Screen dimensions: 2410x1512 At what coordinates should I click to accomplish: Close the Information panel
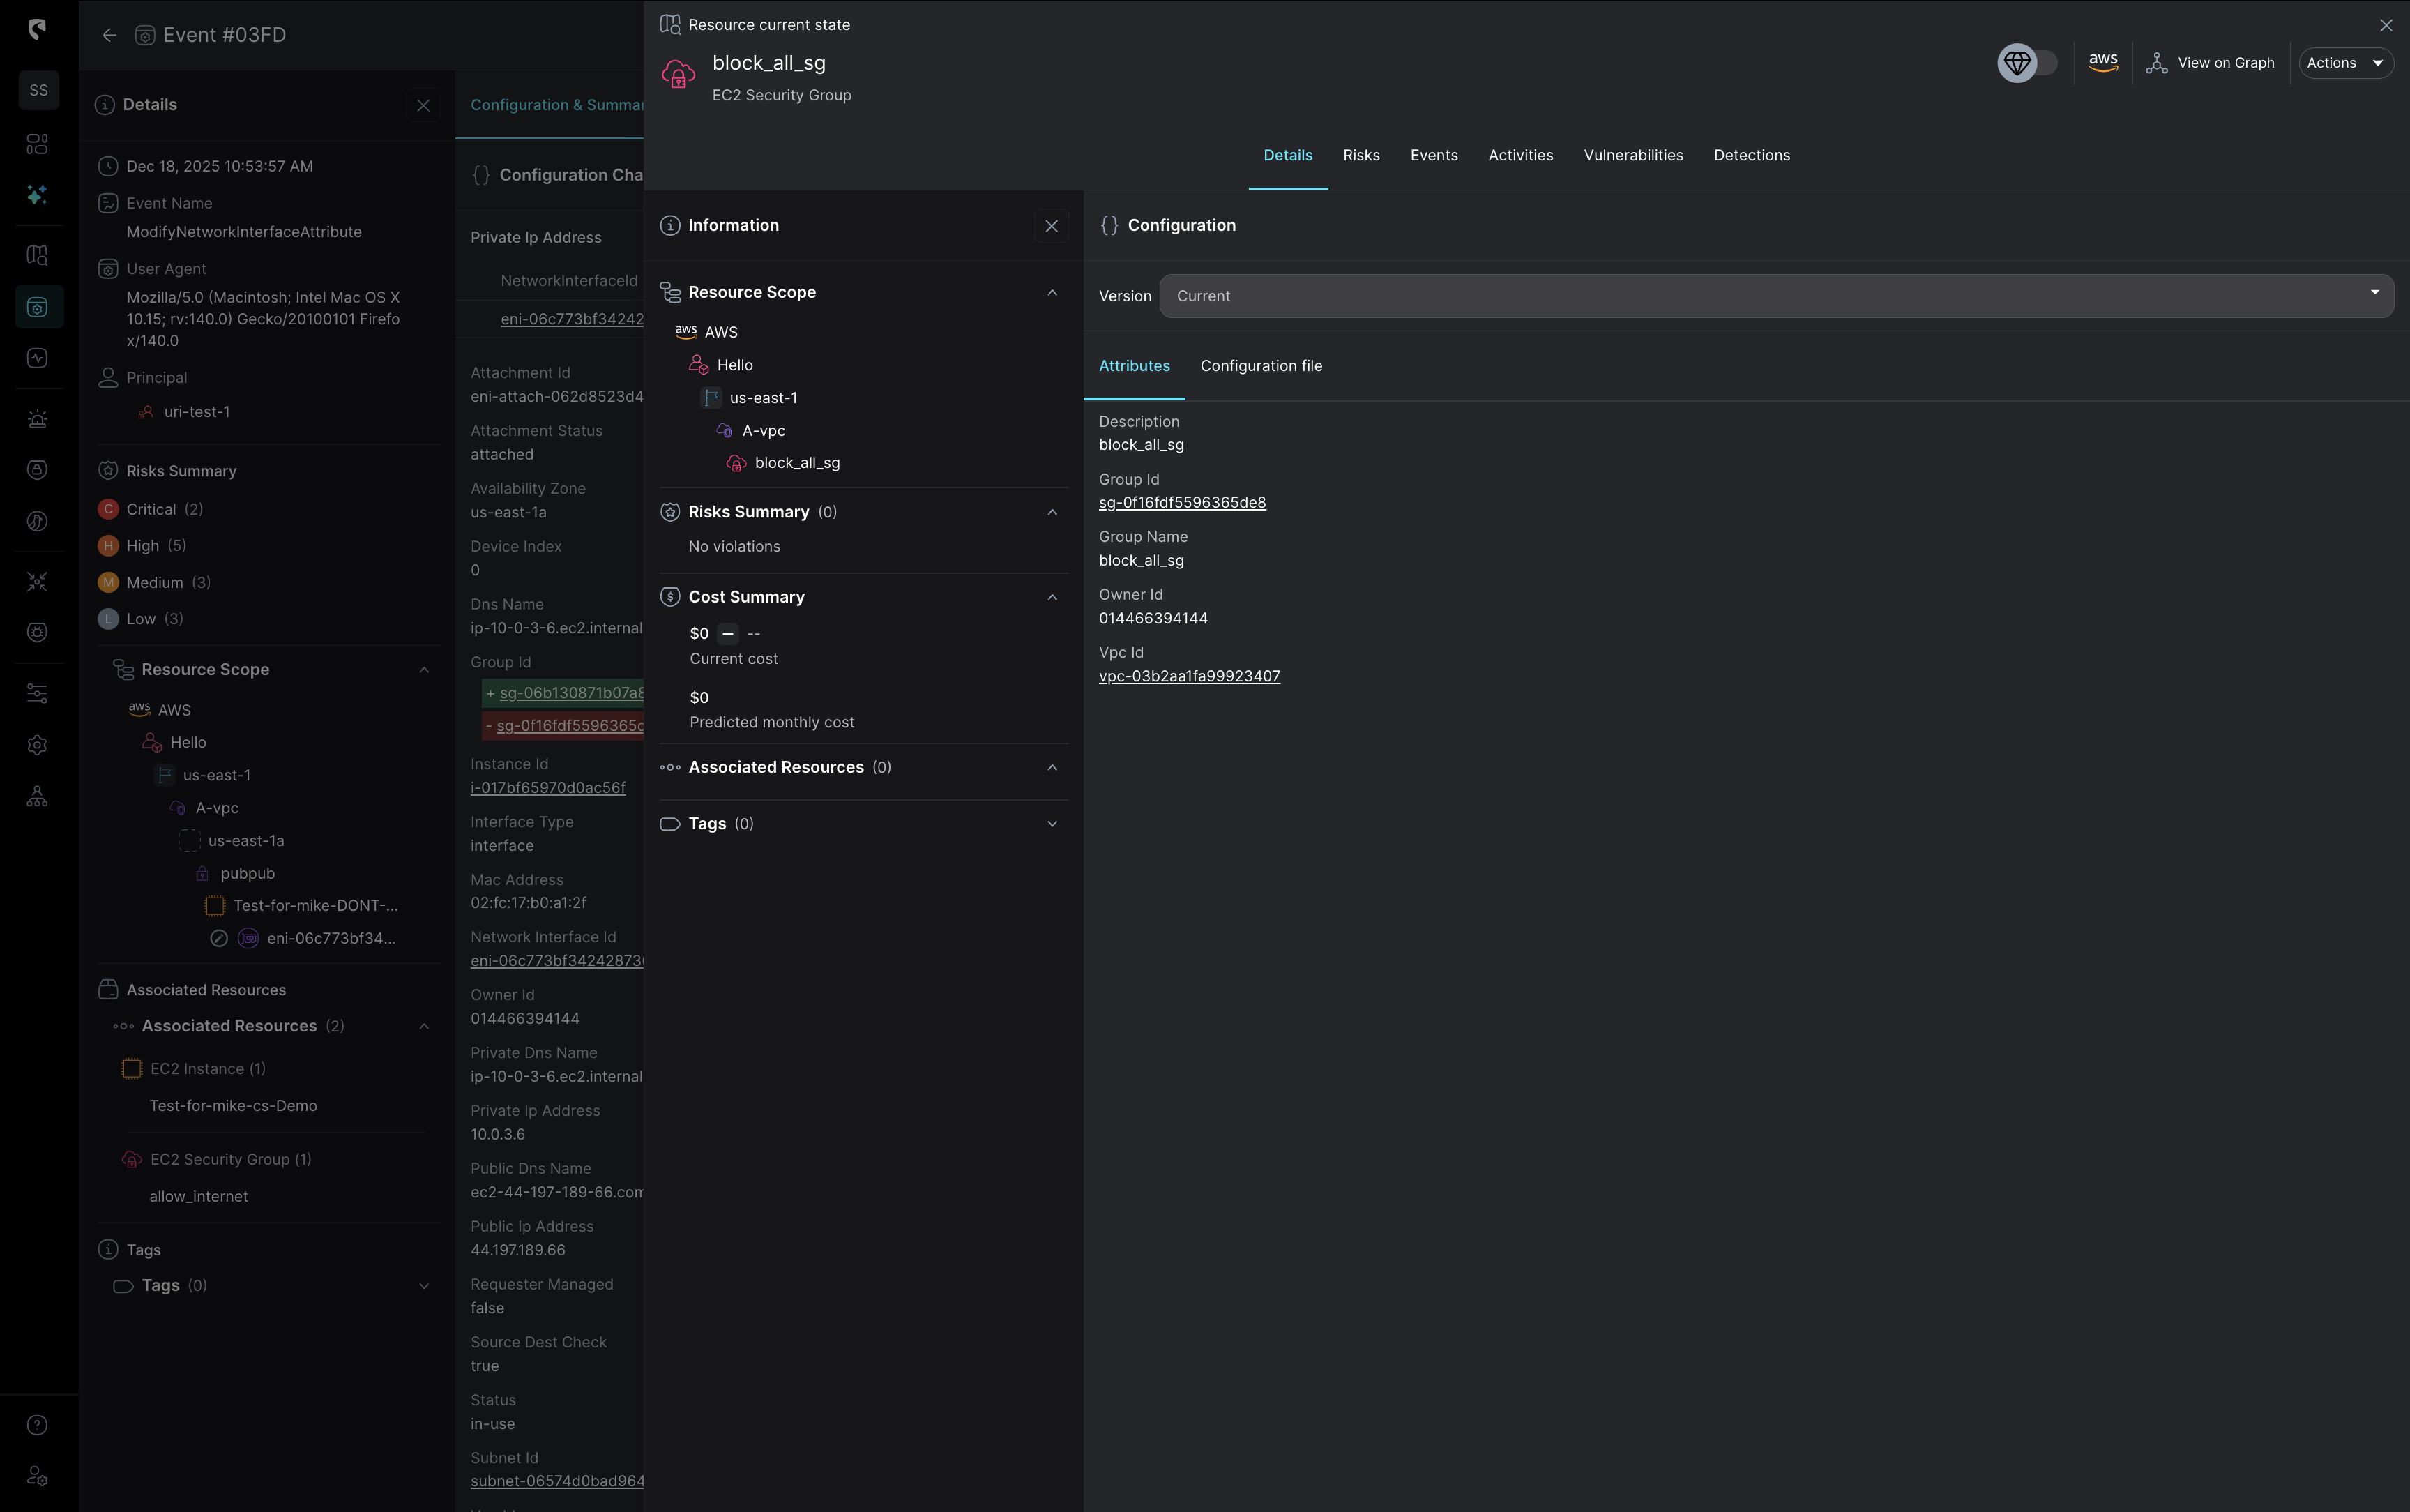point(1051,226)
